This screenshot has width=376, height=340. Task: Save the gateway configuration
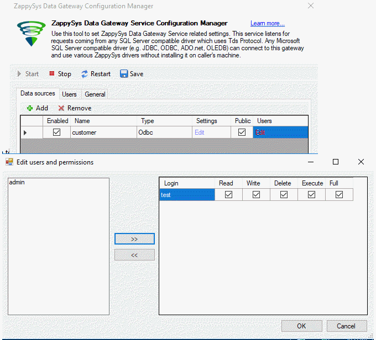(x=132, y=74)
